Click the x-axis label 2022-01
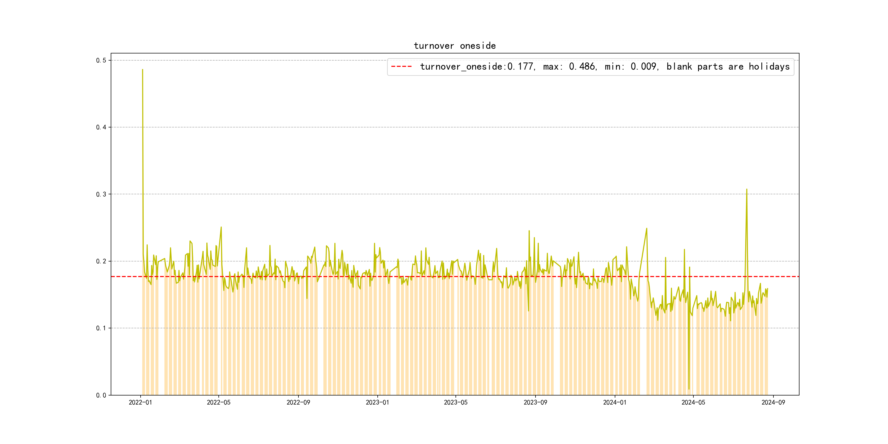This screenshot has height=444, width=888. click(x=140, y=403)
